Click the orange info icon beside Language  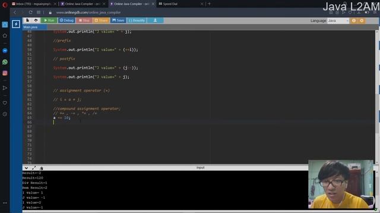(354, 21)
